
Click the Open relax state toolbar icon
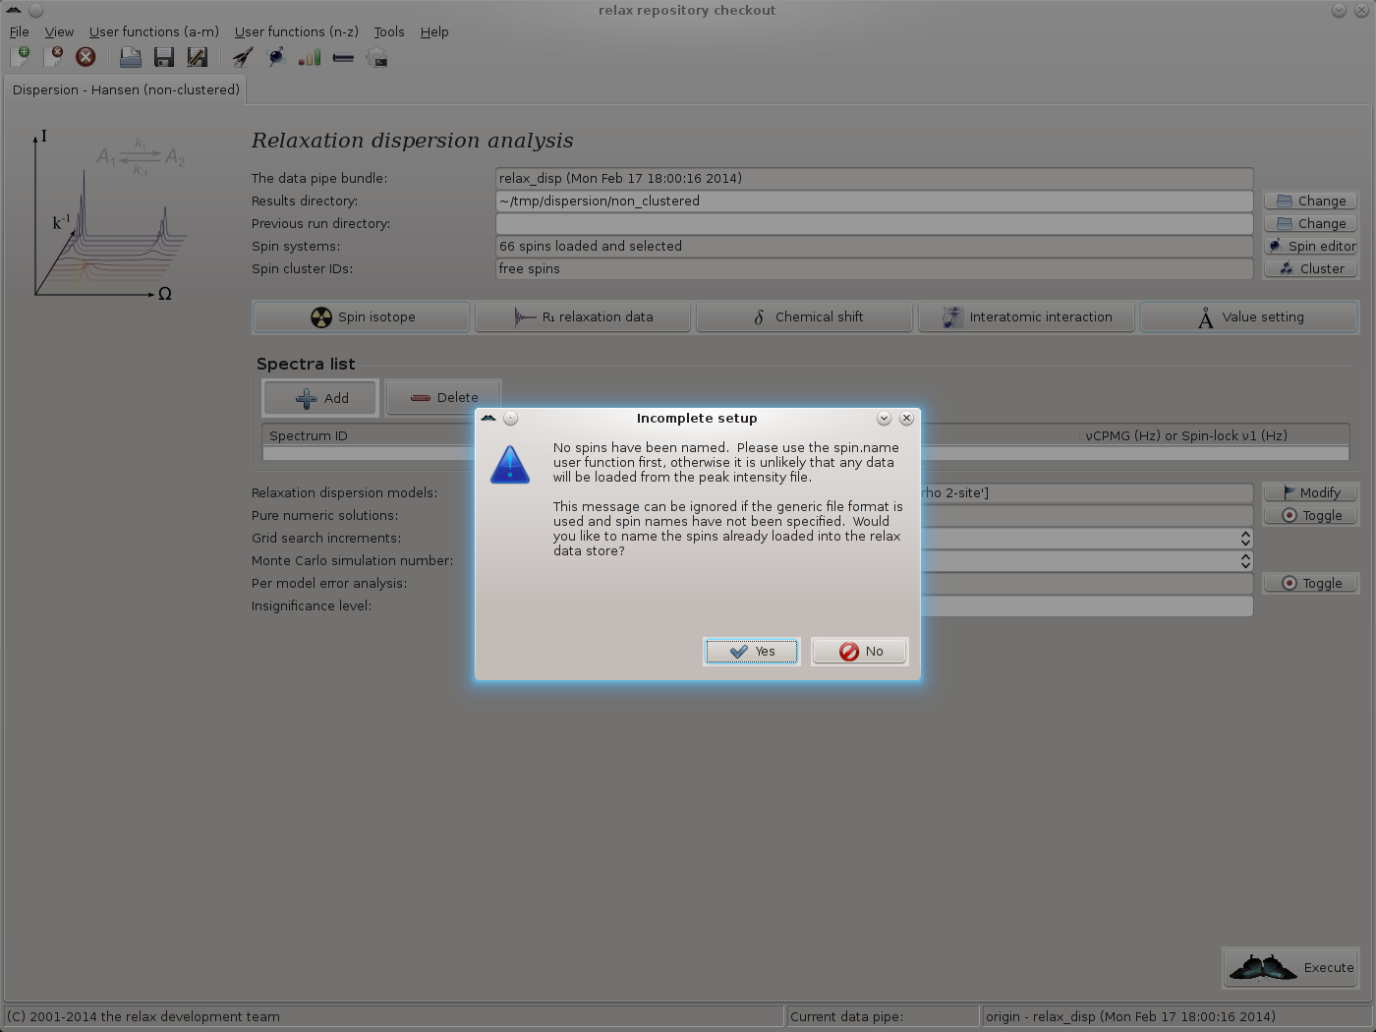pyautogui.click(x=130, y=57)
